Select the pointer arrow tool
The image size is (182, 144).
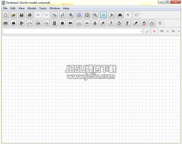point(136,23)
